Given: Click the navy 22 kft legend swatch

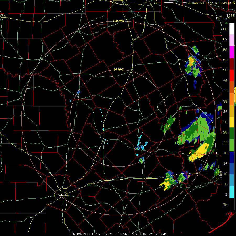Looking at the screenshot, I should 232,157.
